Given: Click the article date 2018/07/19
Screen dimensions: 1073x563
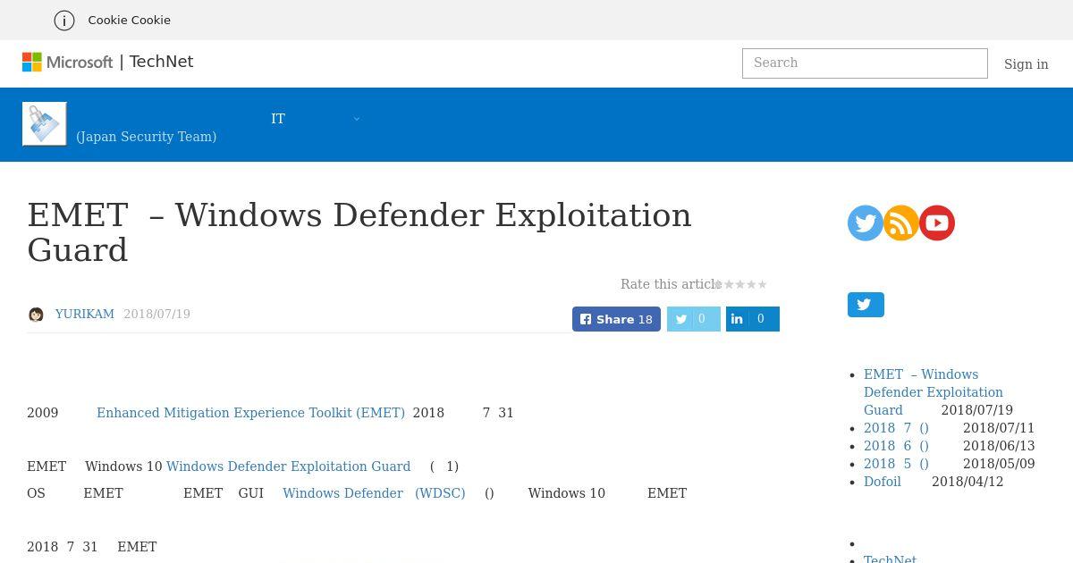Looking at the screenshot, I should tap(156, 314).
